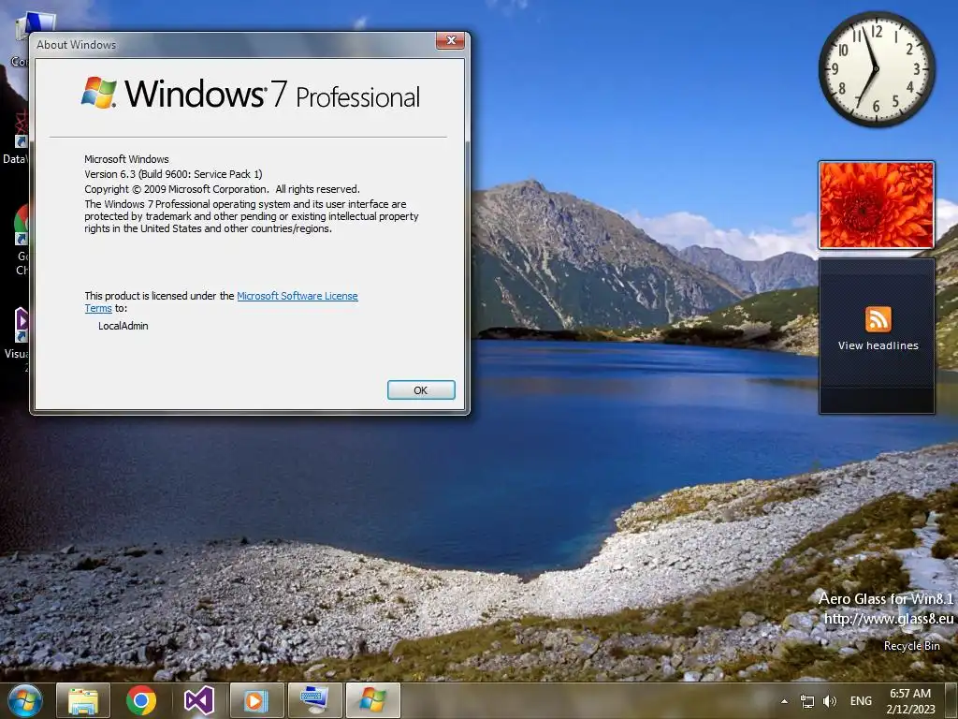Click the LocalAdmin licensee name
Screen dimensions: 958x719
[x=123, y=326]
